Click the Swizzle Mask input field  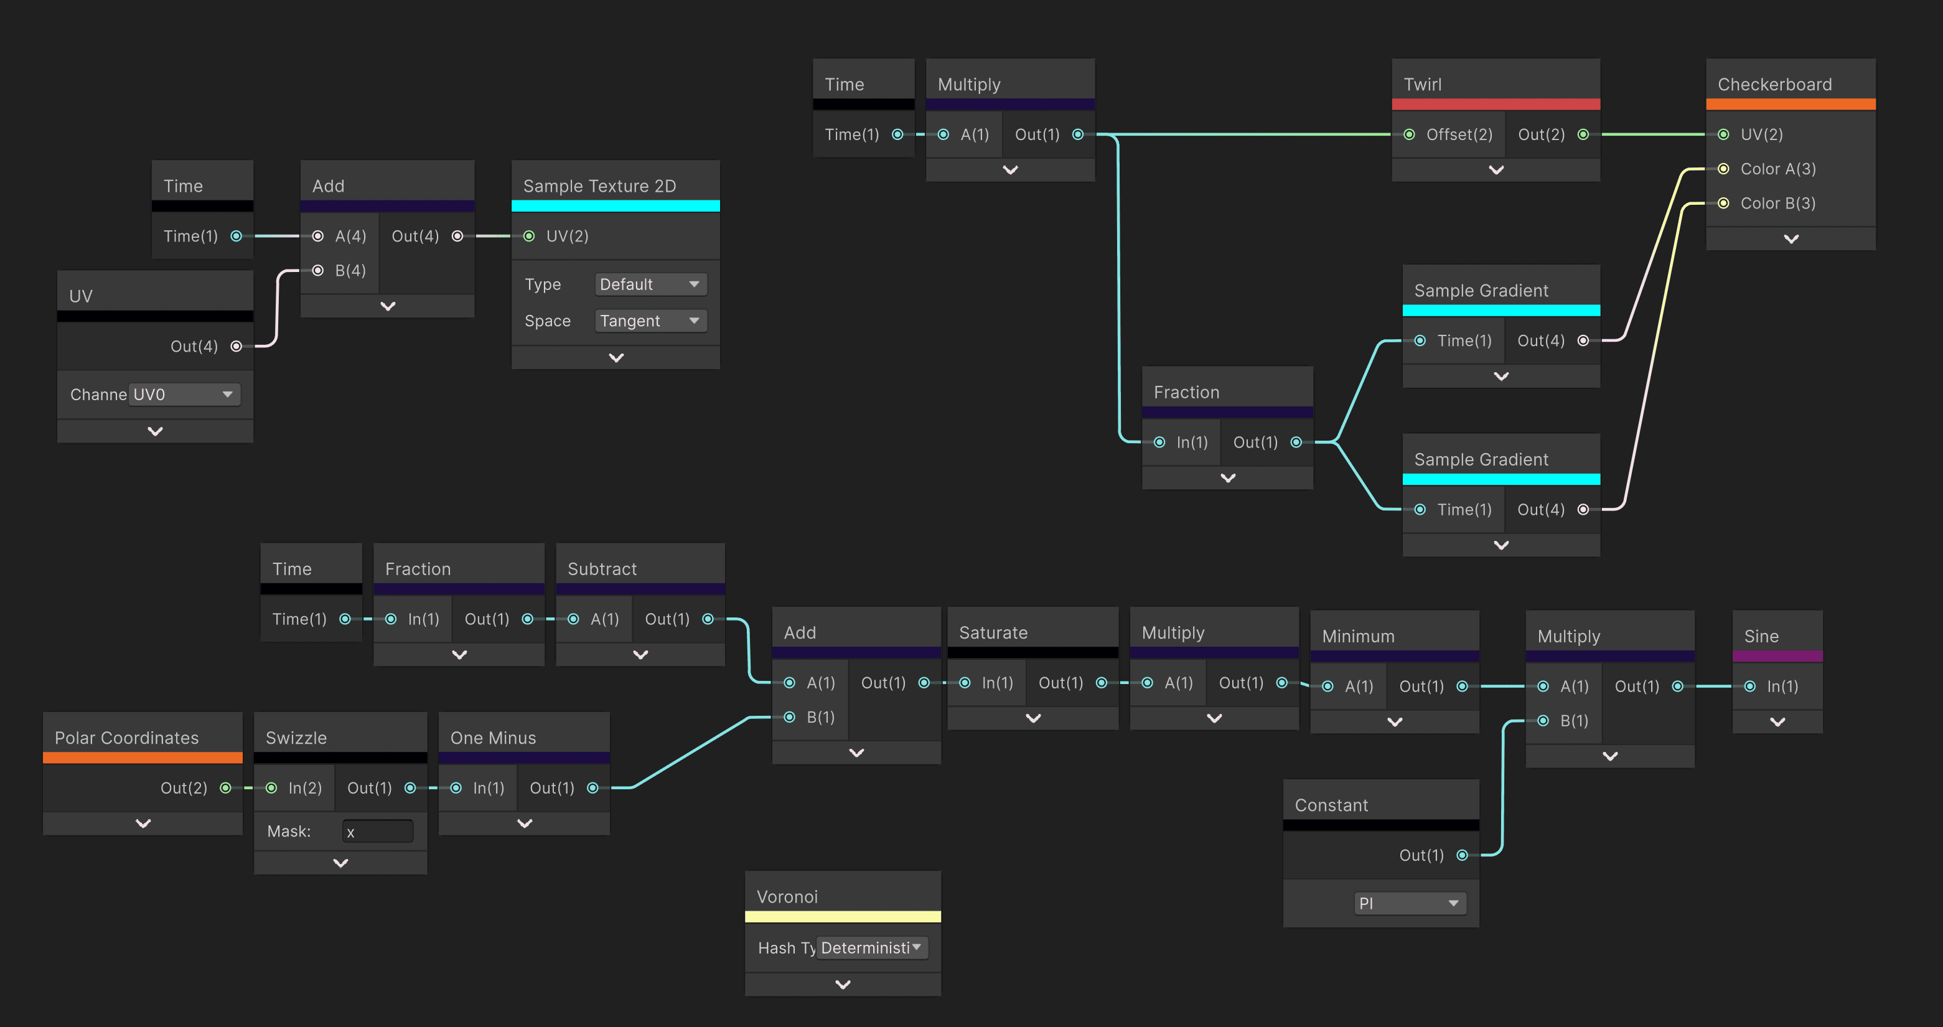click(x=377, y=832)
